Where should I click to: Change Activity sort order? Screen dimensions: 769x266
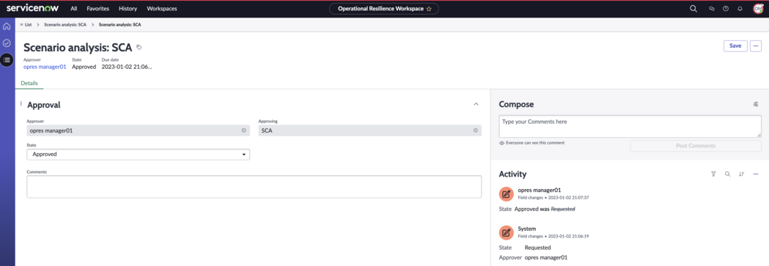pos(742,174)
